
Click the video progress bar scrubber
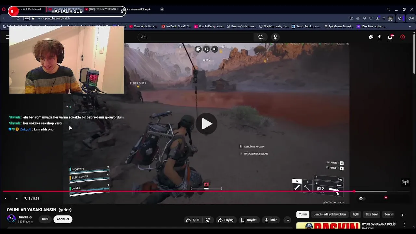tap(354, 191)
